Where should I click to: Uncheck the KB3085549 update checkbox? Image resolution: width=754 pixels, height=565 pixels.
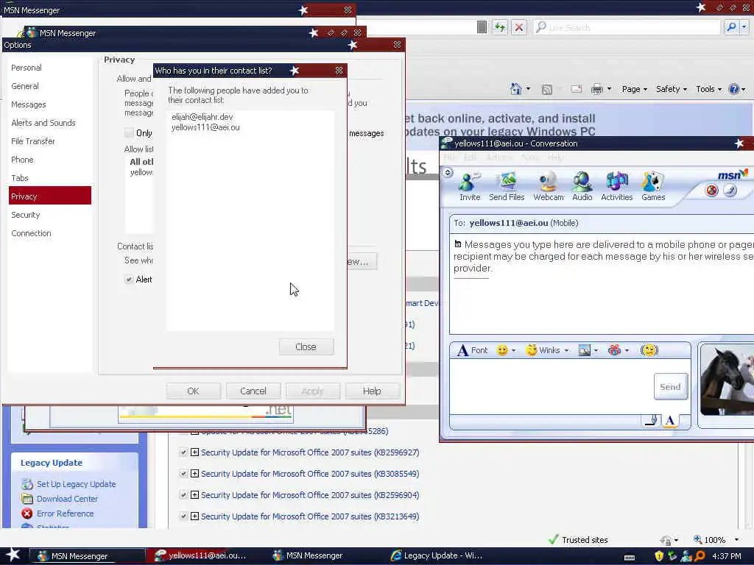click(183, 473)
